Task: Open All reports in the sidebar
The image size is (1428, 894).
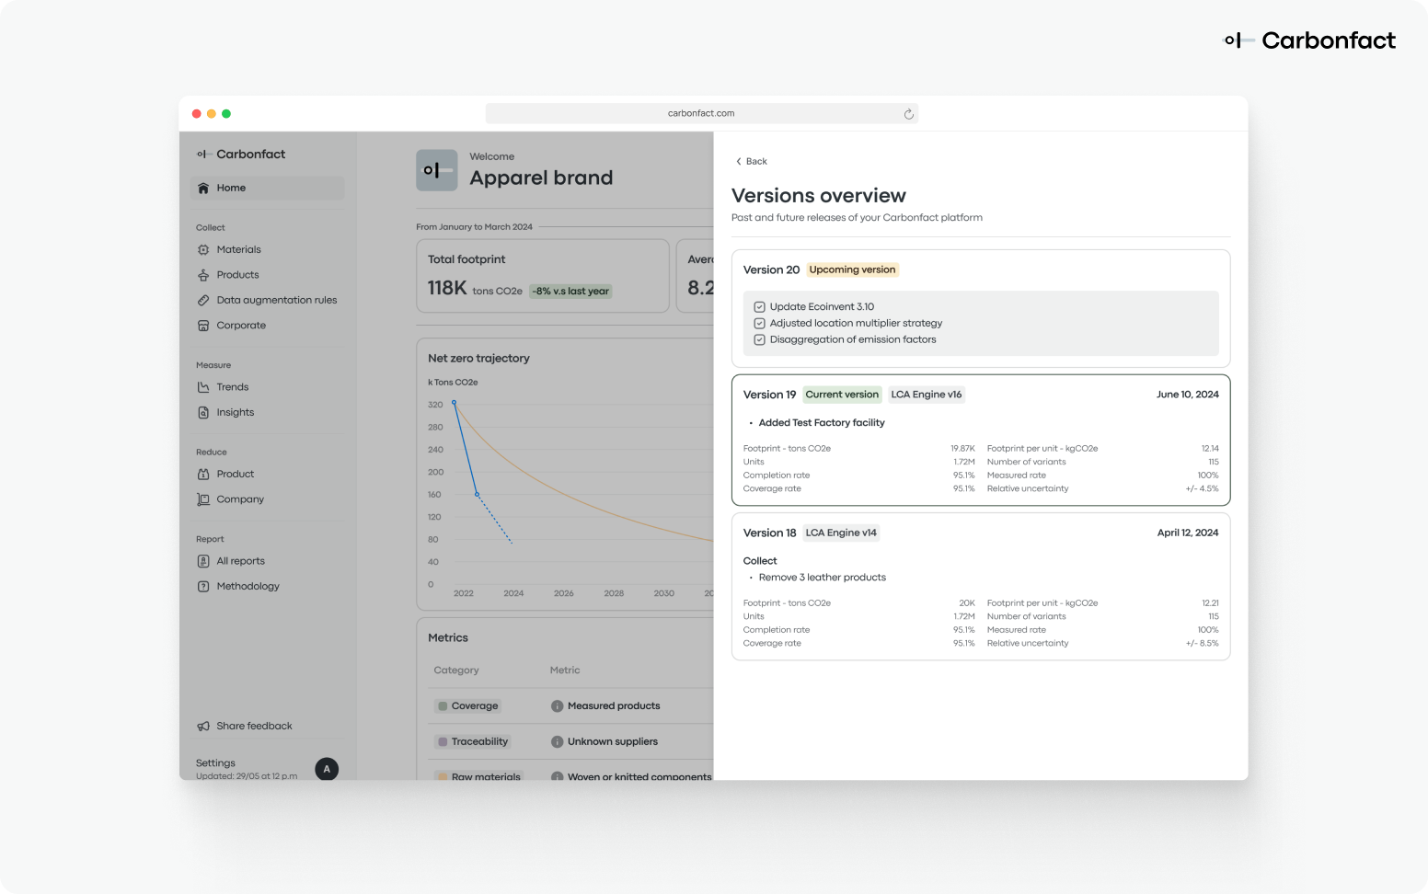Action: tap(241, 561)
